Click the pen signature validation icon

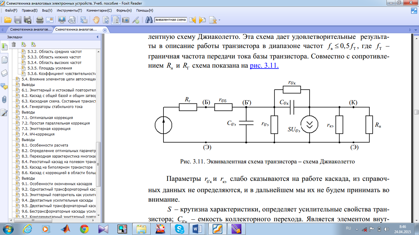point(136,20)
